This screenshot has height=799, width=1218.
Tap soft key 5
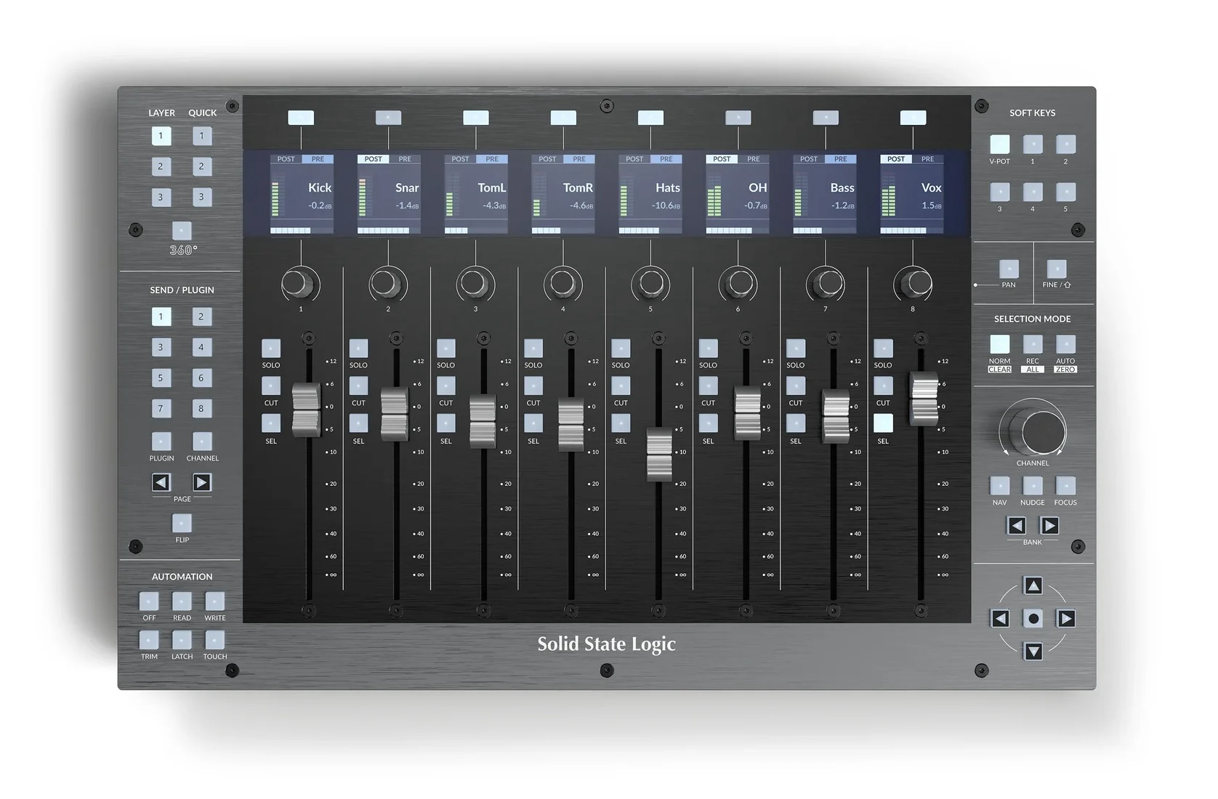[1065, 192]
